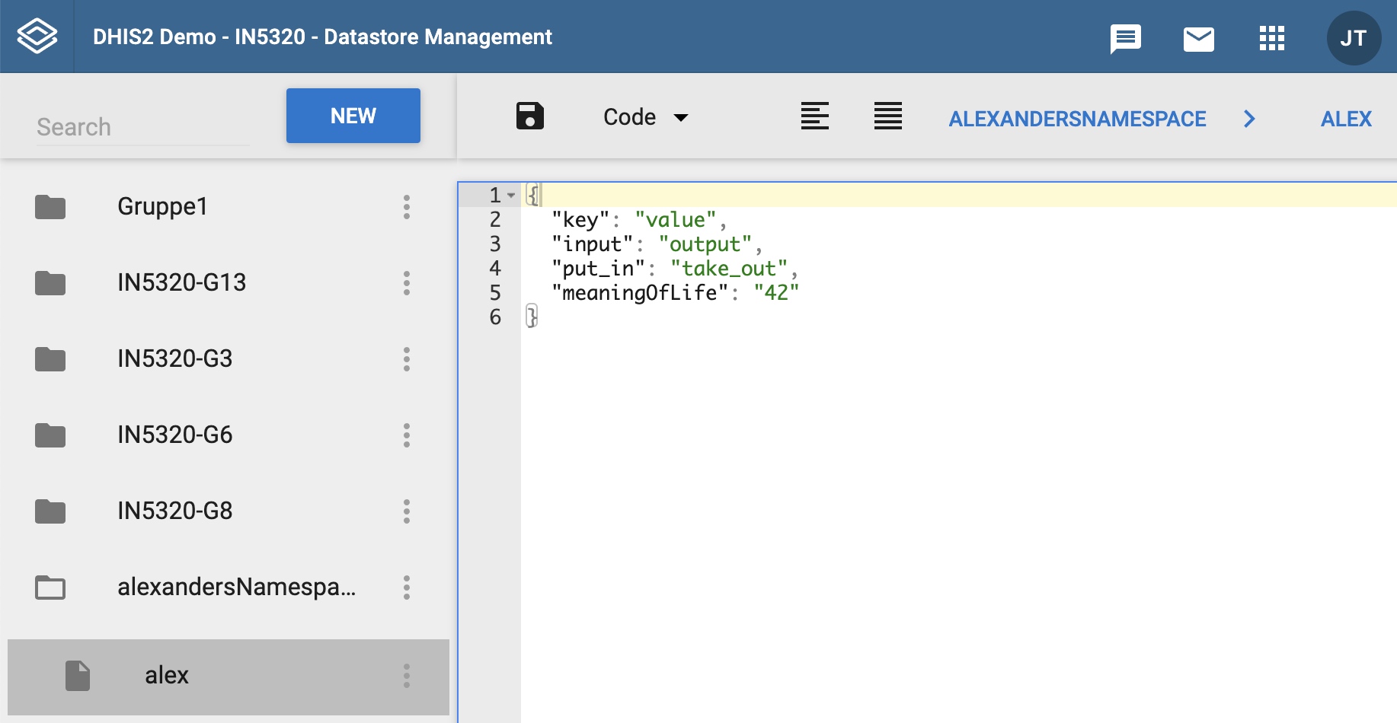The height and width of the screenshot is (723, 1397).
Task: Save the current key with the floppy icon
Action: (x=529, y=116)
